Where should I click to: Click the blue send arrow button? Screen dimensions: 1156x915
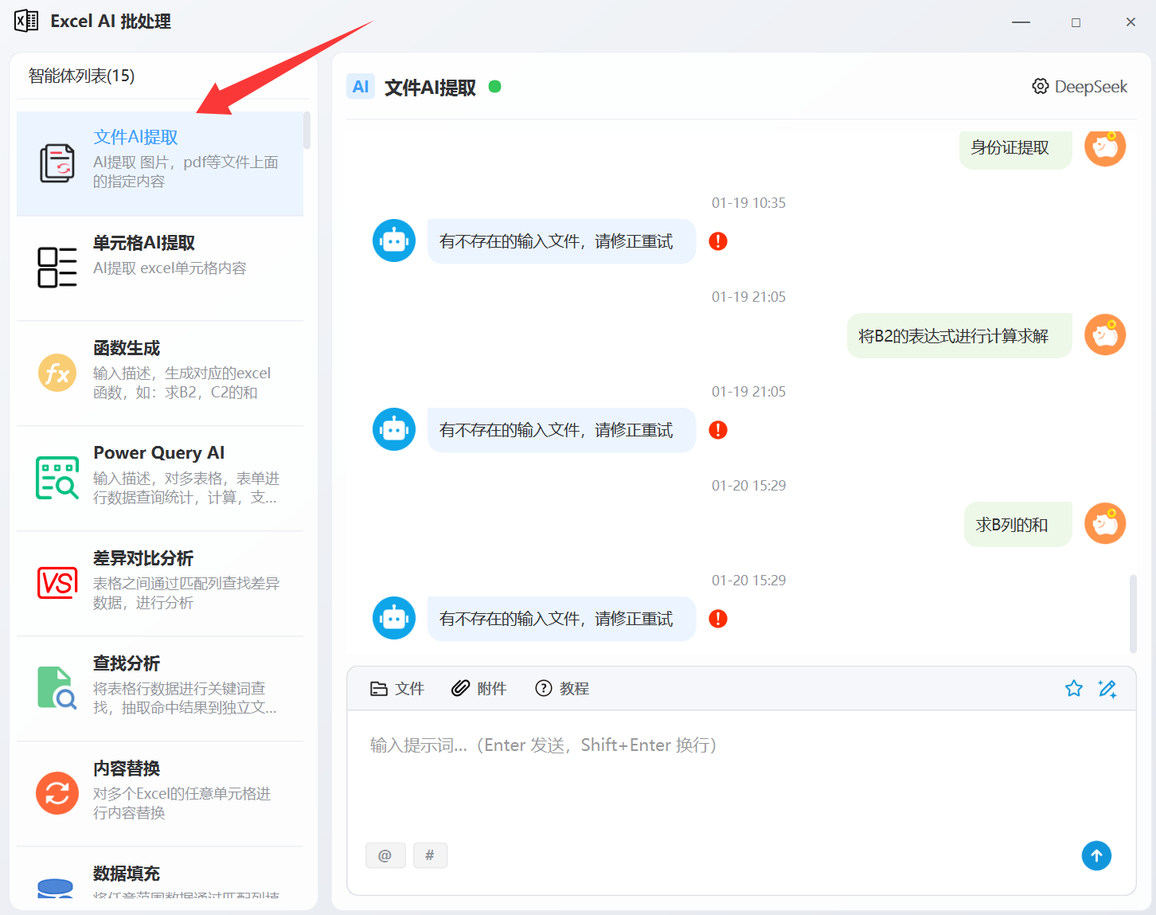(1096, 855)
